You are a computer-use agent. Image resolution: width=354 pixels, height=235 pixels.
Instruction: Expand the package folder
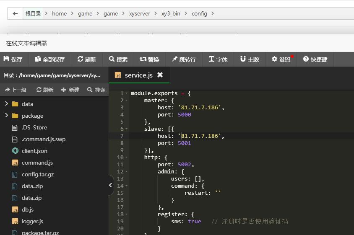click(6, 116)
